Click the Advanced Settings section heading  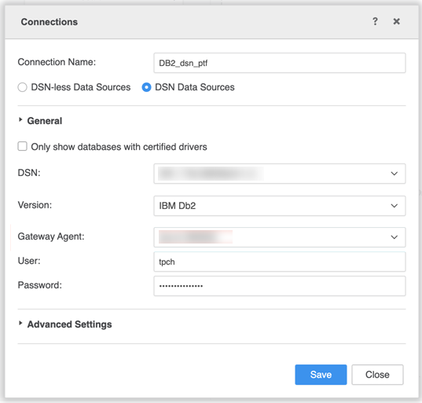pos(69,324)
